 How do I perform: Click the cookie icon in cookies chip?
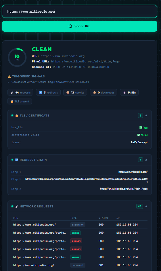[68, 92]
